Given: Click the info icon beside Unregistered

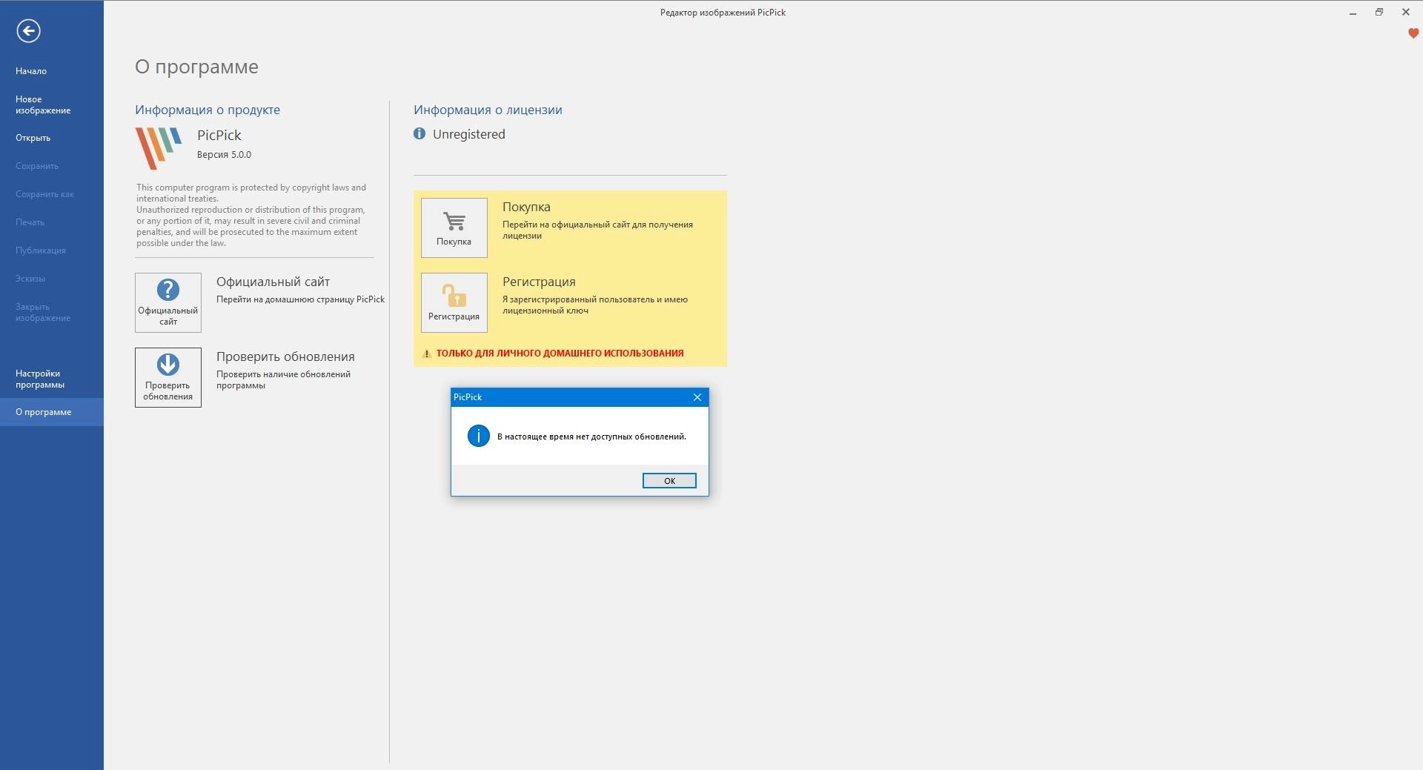Looking at the screenshot, I should 419,134.
